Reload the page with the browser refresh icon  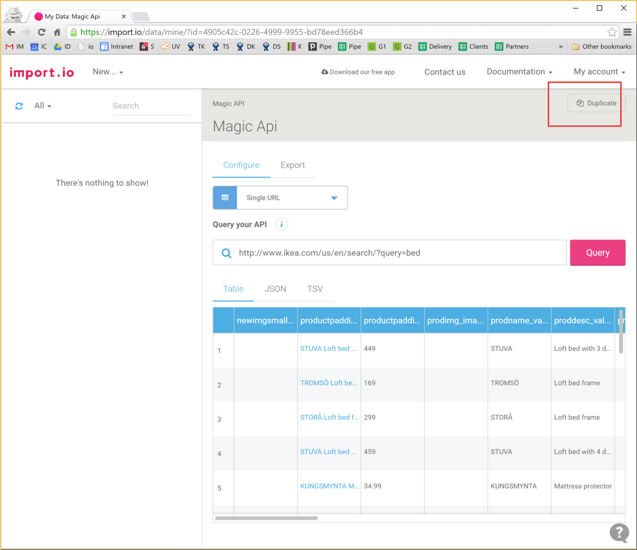click(42, 32)
